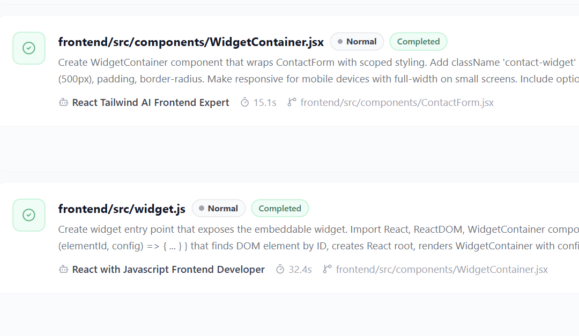Click Normal priority badge on the WidgetContainer.jsx task
The height and width of the screenshot is (336, 579).
point(357,42)
